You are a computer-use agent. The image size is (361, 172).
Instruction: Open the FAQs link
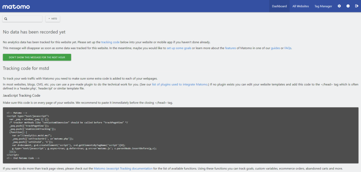tap(288, 48)
